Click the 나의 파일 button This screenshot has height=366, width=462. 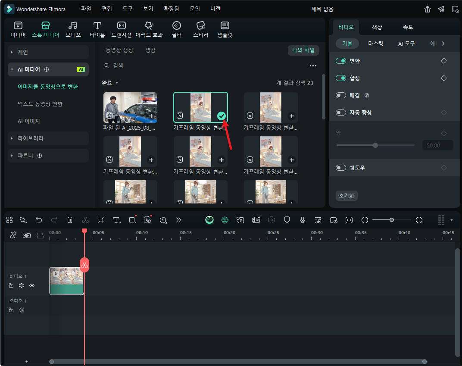pos(303,50)
